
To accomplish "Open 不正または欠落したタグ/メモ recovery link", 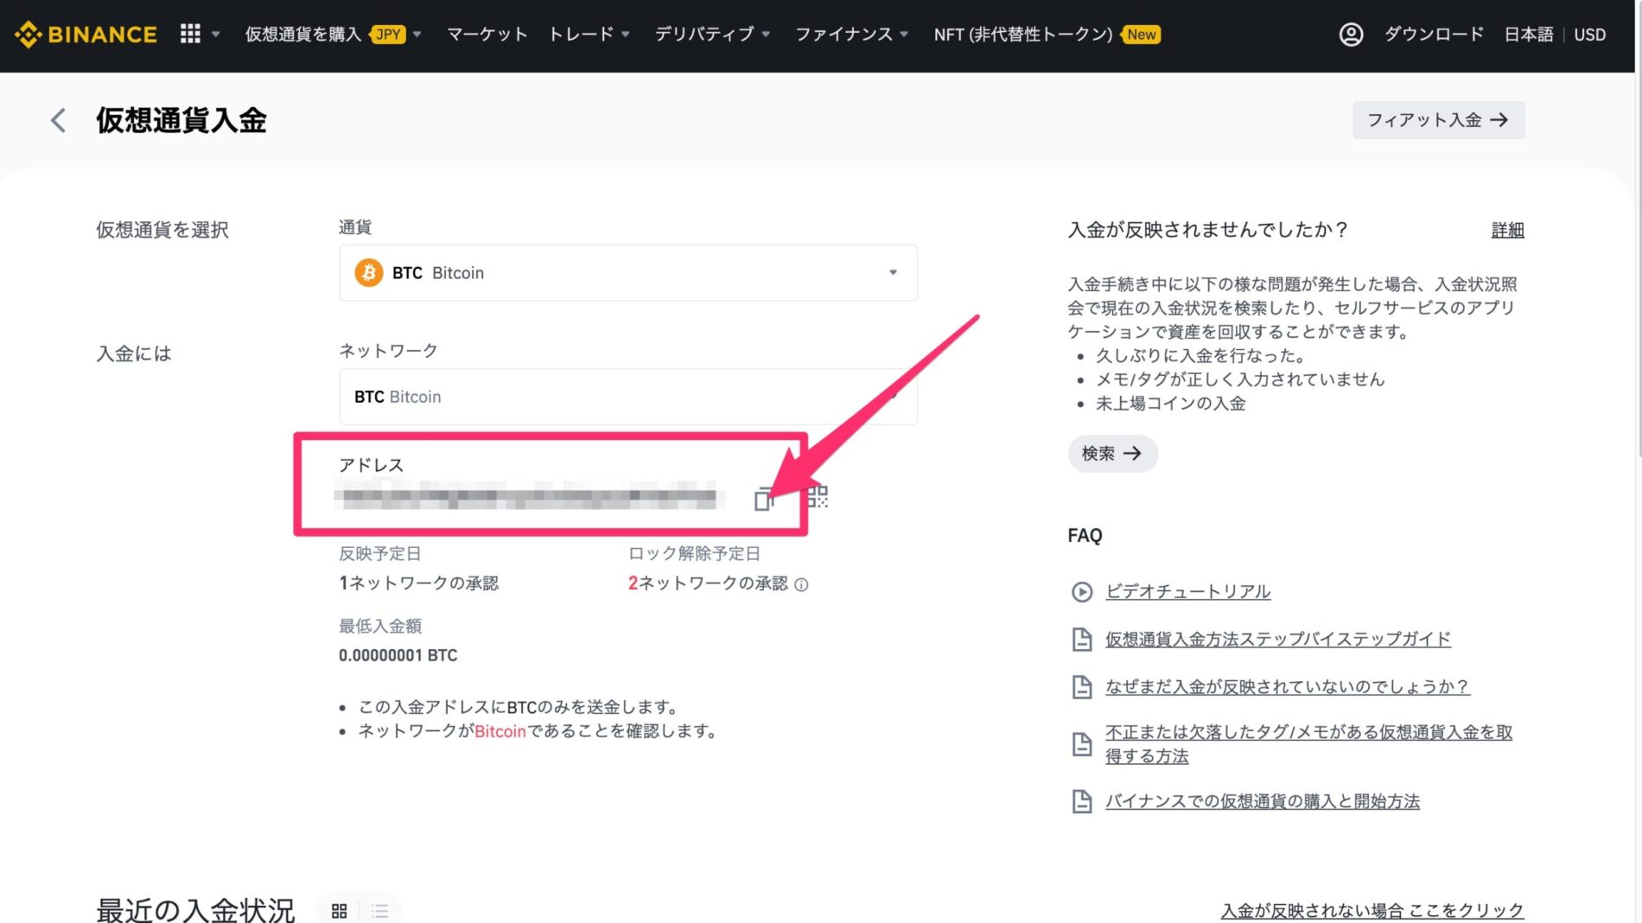I will tap(1308, 744).
